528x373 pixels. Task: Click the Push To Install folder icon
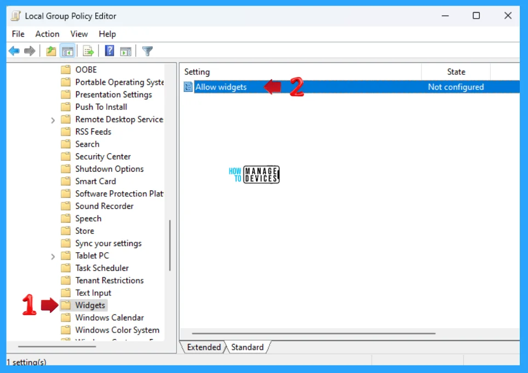(x=66, y=107)
